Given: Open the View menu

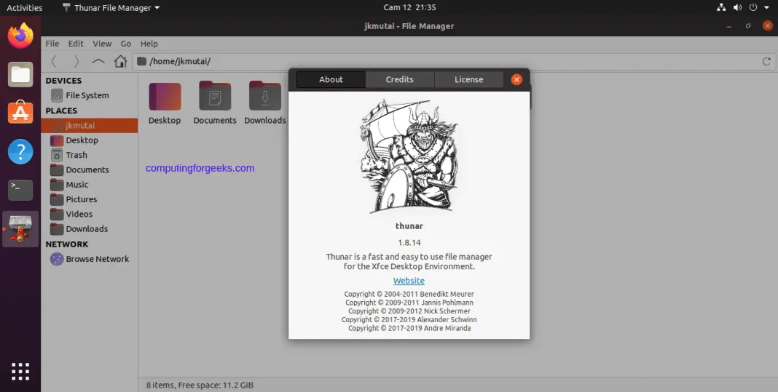Looking at the screenshot, I should pyautogui.click(x=102, y=44).
